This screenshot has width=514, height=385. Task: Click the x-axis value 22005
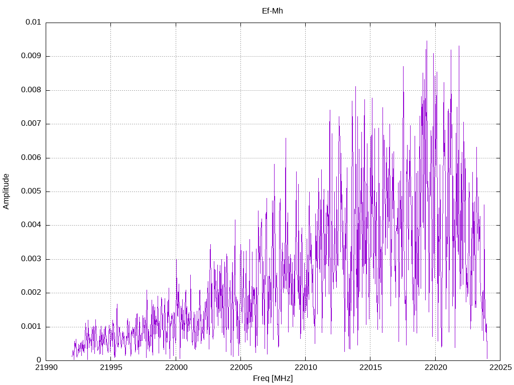pos(240,367)
